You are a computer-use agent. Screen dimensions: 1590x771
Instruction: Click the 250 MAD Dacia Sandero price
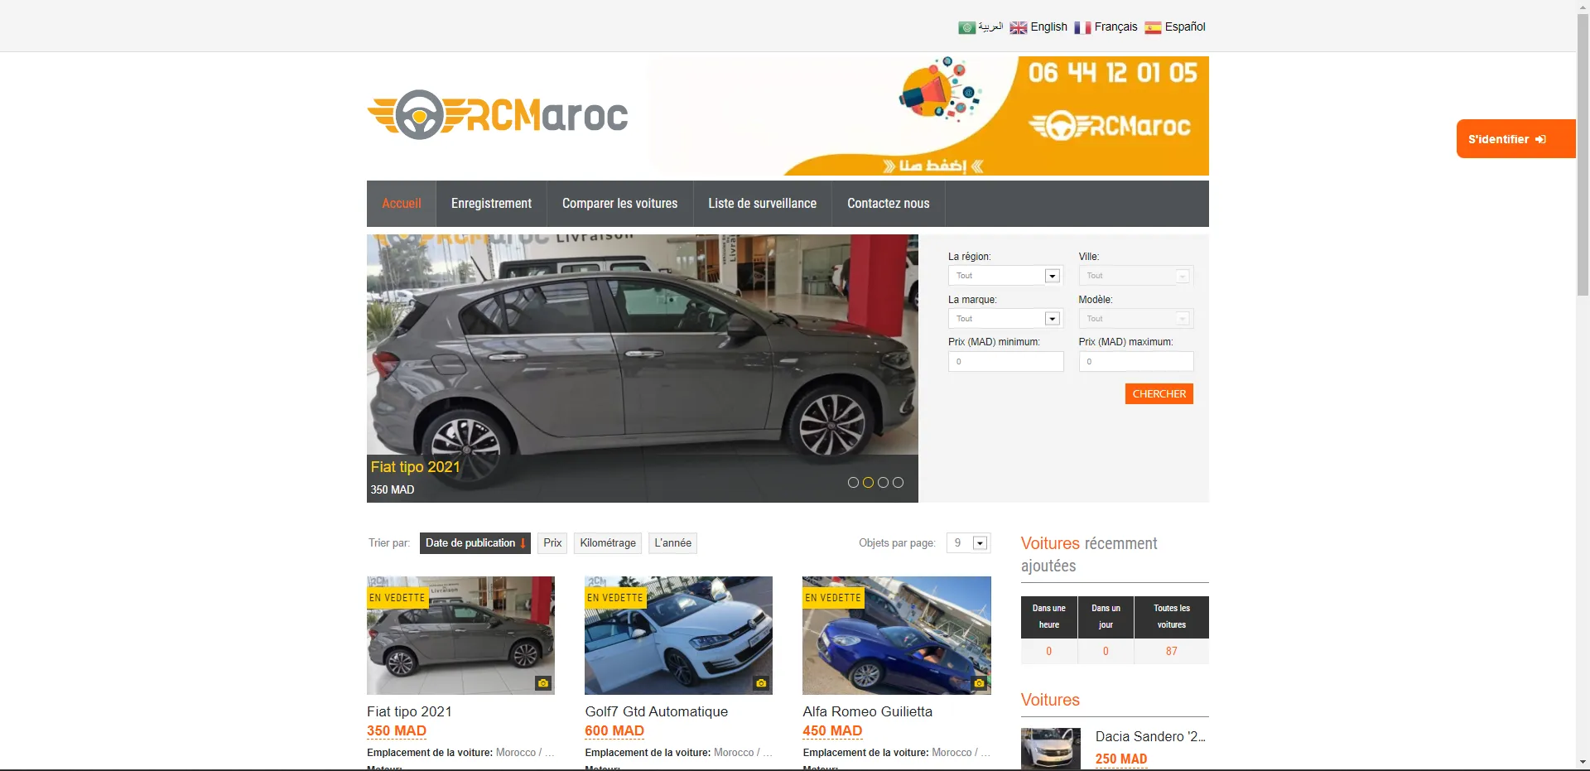pyautogui.click(x=1121, y=759)
